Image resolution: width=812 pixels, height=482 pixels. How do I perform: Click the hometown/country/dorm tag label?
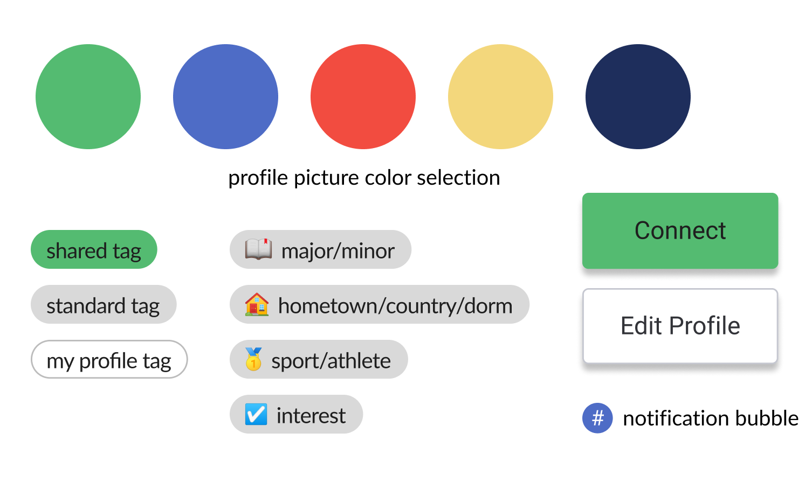[395, 306]
